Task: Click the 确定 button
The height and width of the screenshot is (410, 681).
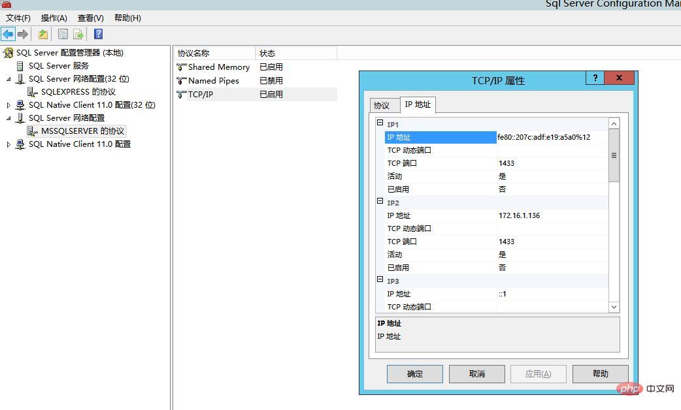Action: [x=415, y=374]
